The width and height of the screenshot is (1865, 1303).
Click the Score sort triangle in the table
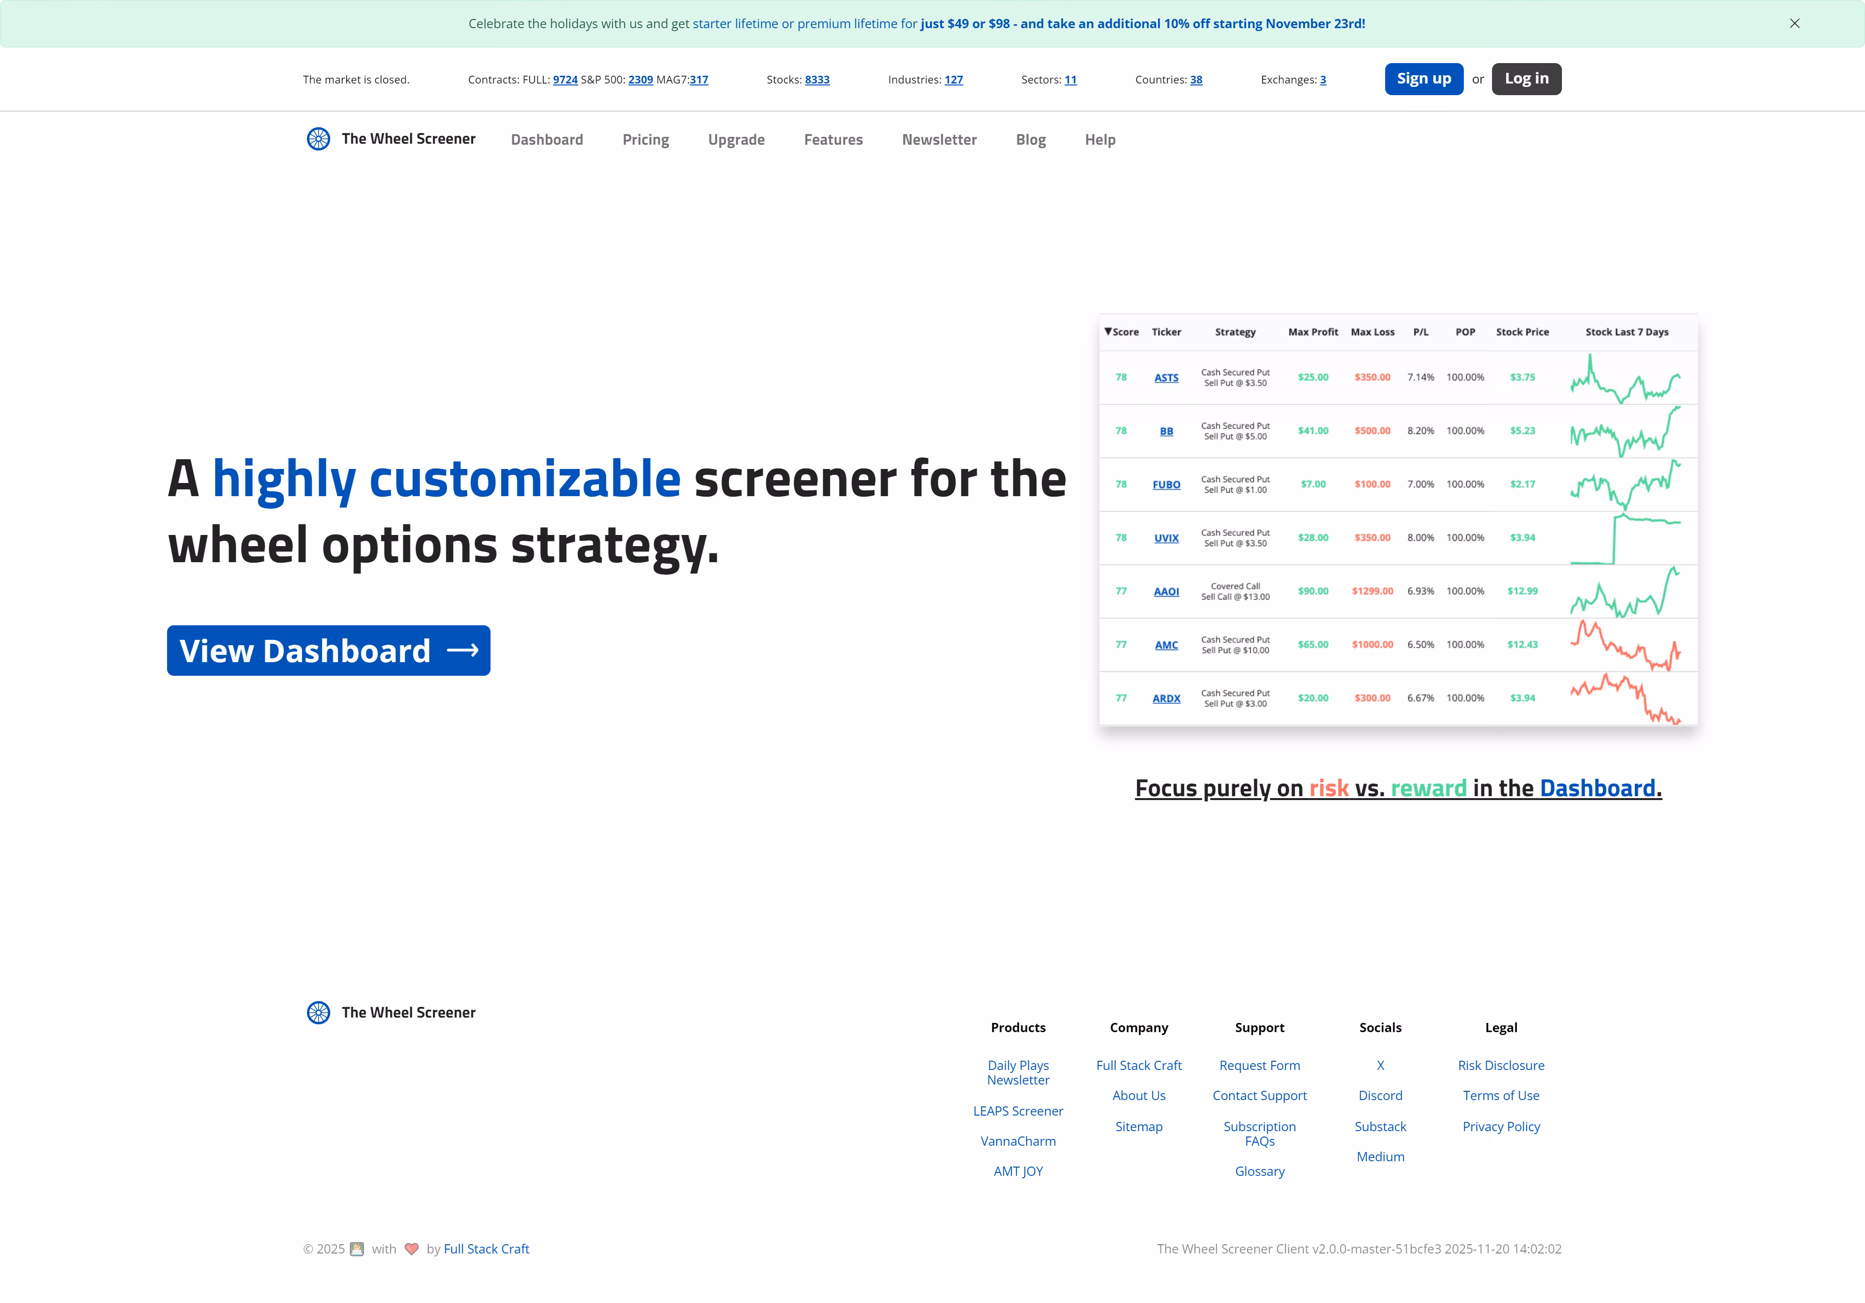1109,331
